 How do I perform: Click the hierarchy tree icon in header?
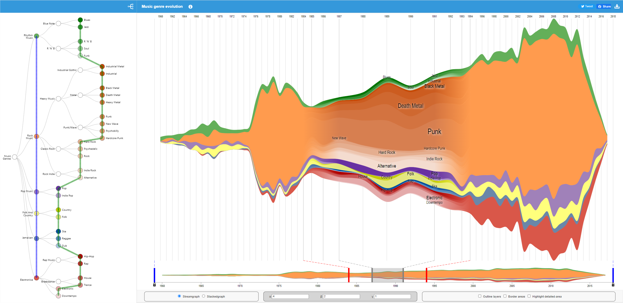click(131, 6)
